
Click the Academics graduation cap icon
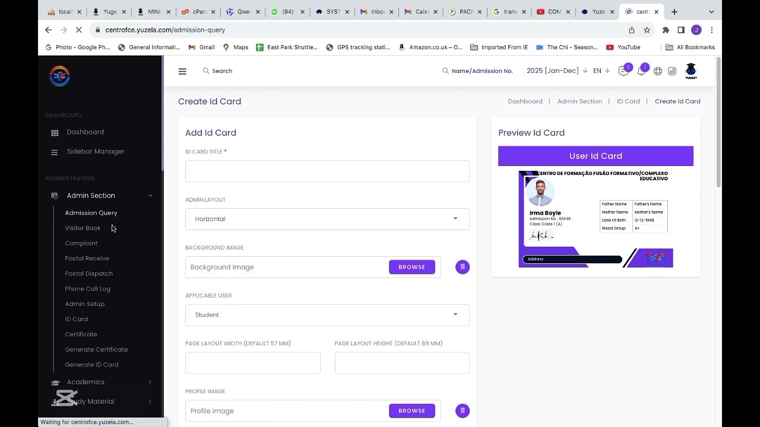[x=56, y=383]
